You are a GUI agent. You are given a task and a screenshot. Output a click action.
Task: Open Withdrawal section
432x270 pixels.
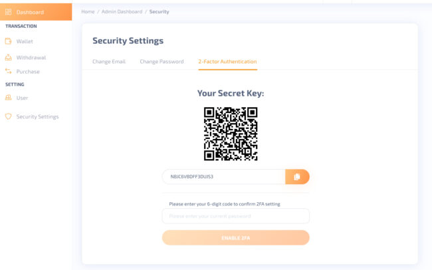[x=31, y=58]
